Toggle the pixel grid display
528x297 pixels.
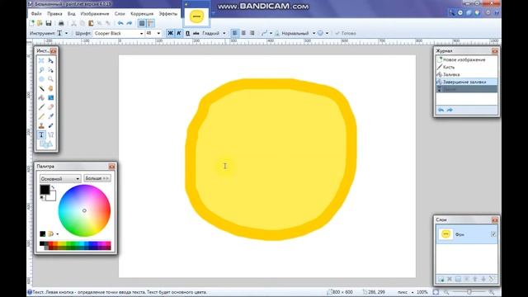pyautogui.click(x=142, y=23)
